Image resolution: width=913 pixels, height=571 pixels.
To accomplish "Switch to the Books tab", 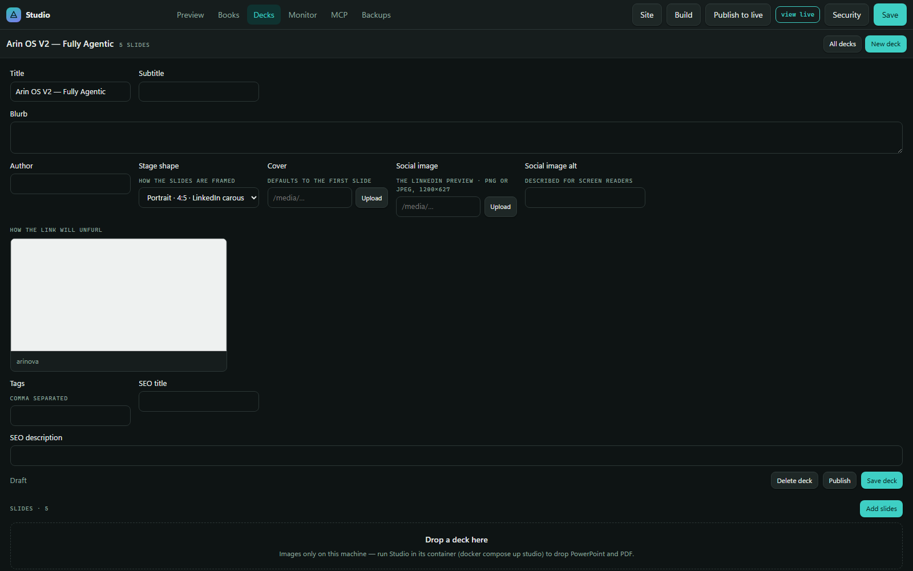I will pyautogui.click(x=228, y=15).
